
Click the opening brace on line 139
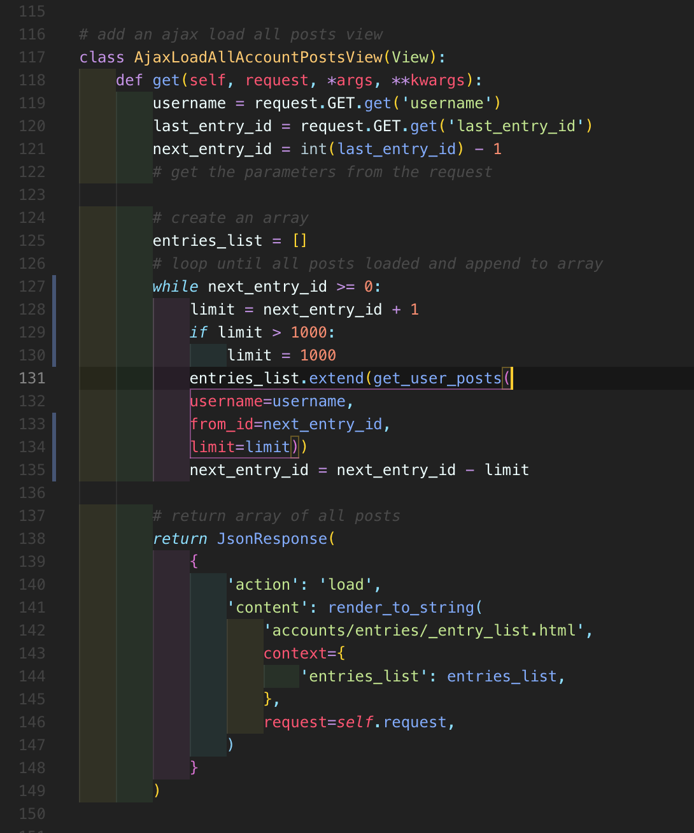(x=194, y=562)
